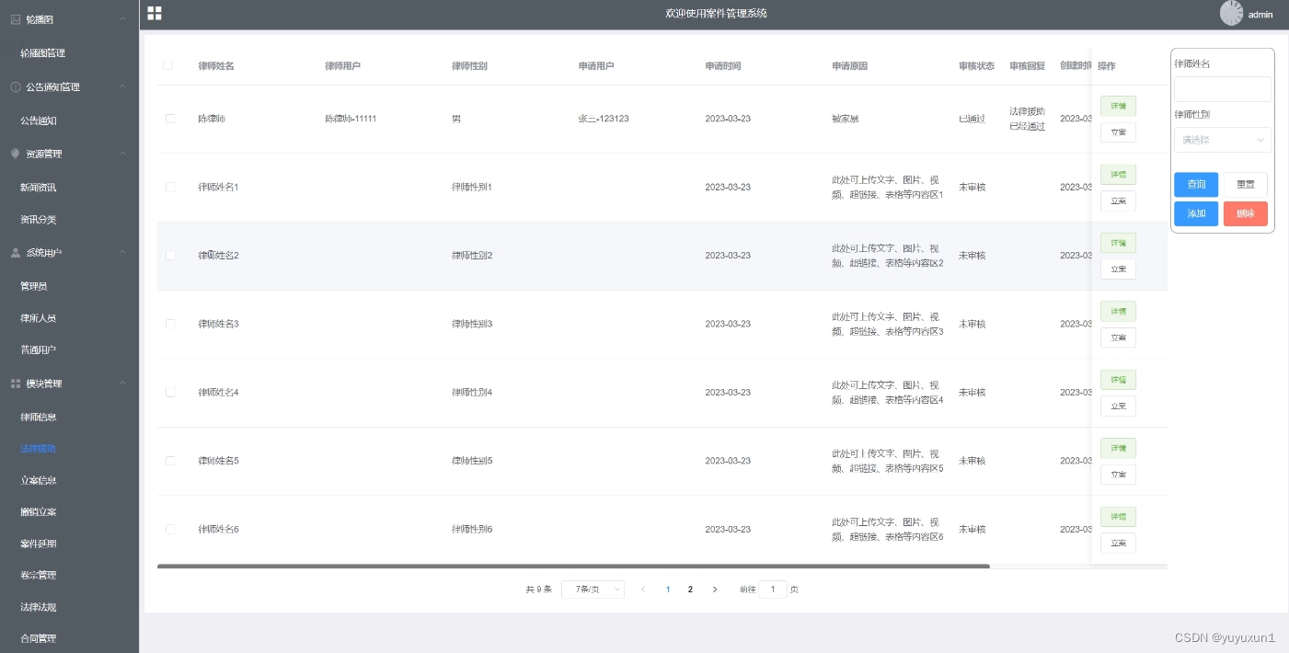The width and height of the screenshot is (1289, 653).
Task: Check the row checkbox for 律师姓名2
Action: (170, 256)
